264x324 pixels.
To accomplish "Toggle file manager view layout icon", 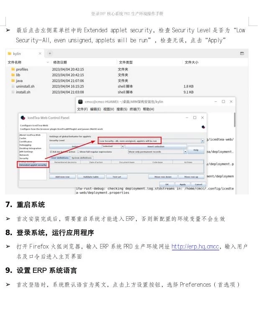I will (x=242, y=54).
